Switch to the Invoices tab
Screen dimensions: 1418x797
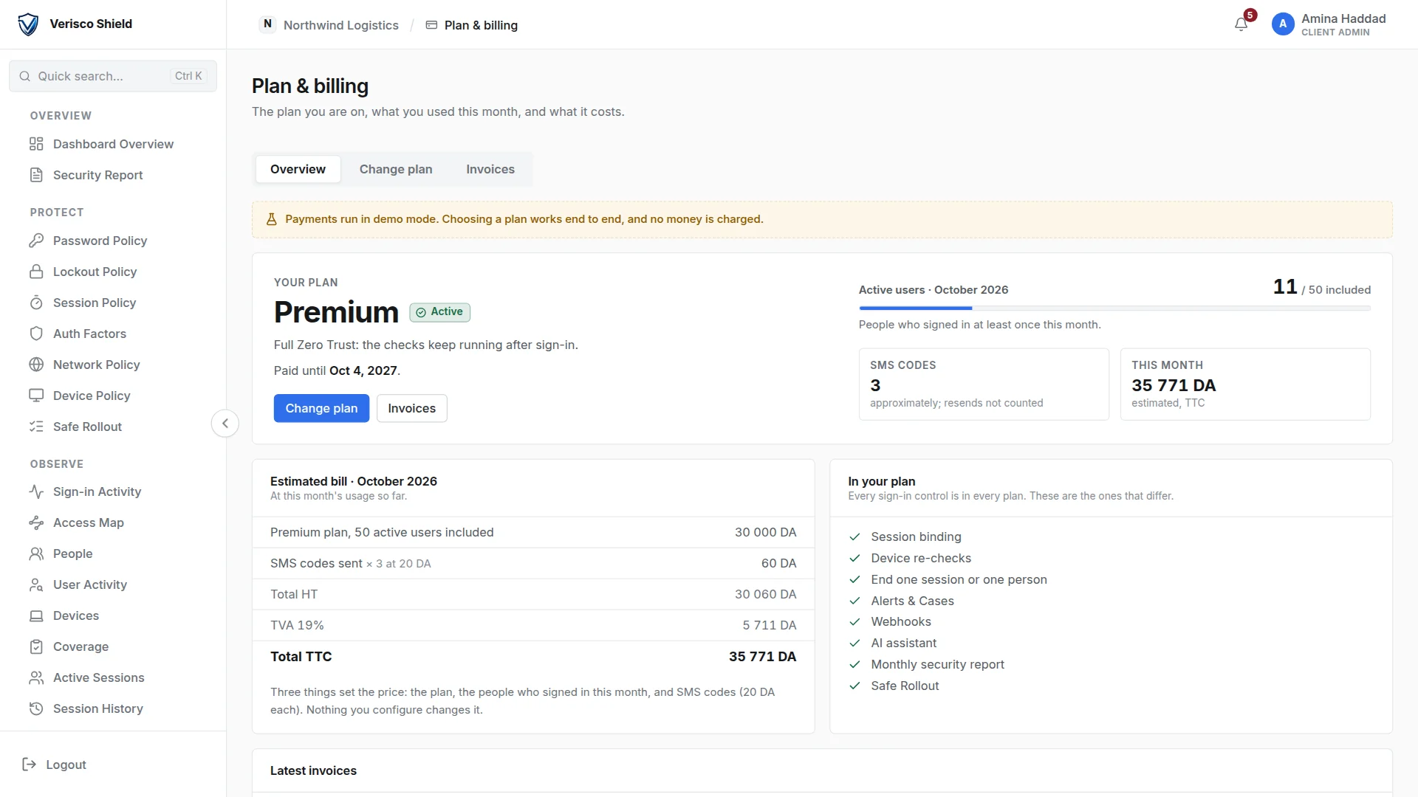(x=490, y=169)
